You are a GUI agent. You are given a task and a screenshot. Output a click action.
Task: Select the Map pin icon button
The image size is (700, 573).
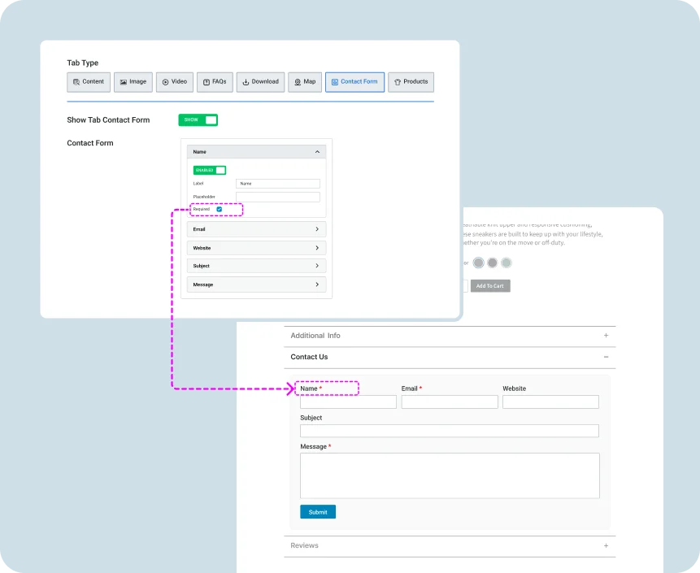[296, 81]
